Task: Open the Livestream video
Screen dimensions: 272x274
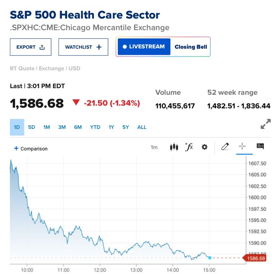Action: 144,47
